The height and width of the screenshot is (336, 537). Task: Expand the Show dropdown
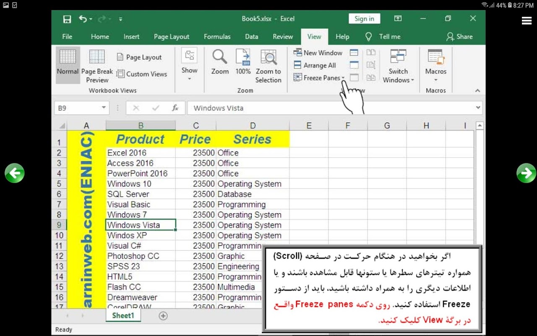click(x=189, y=65)
